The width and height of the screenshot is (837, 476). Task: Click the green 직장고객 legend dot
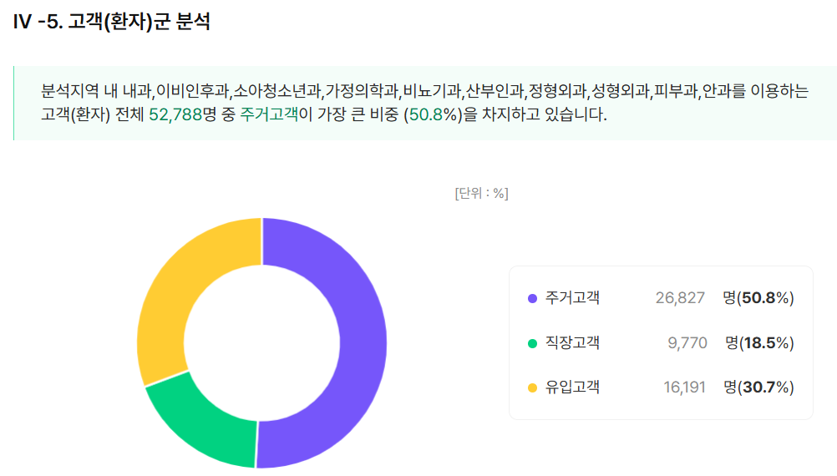pos(533,343)
